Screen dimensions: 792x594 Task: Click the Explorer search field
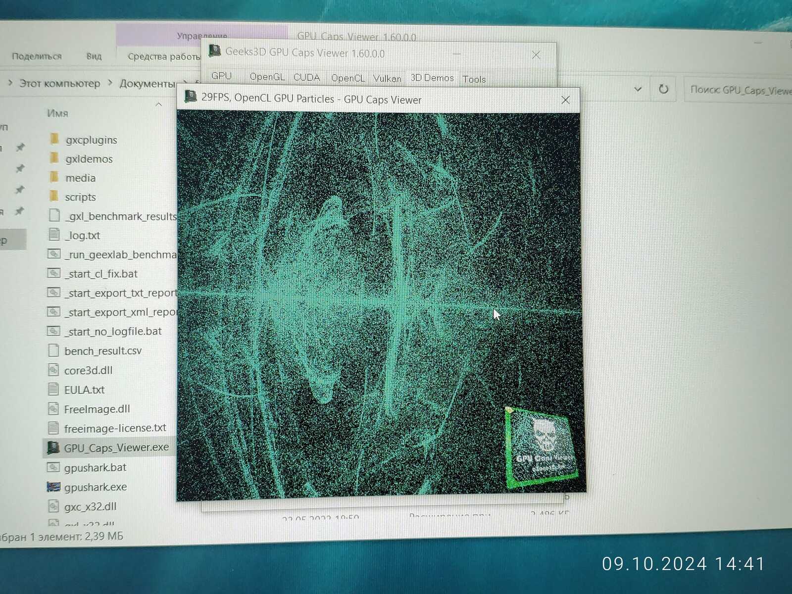(739, 90)
